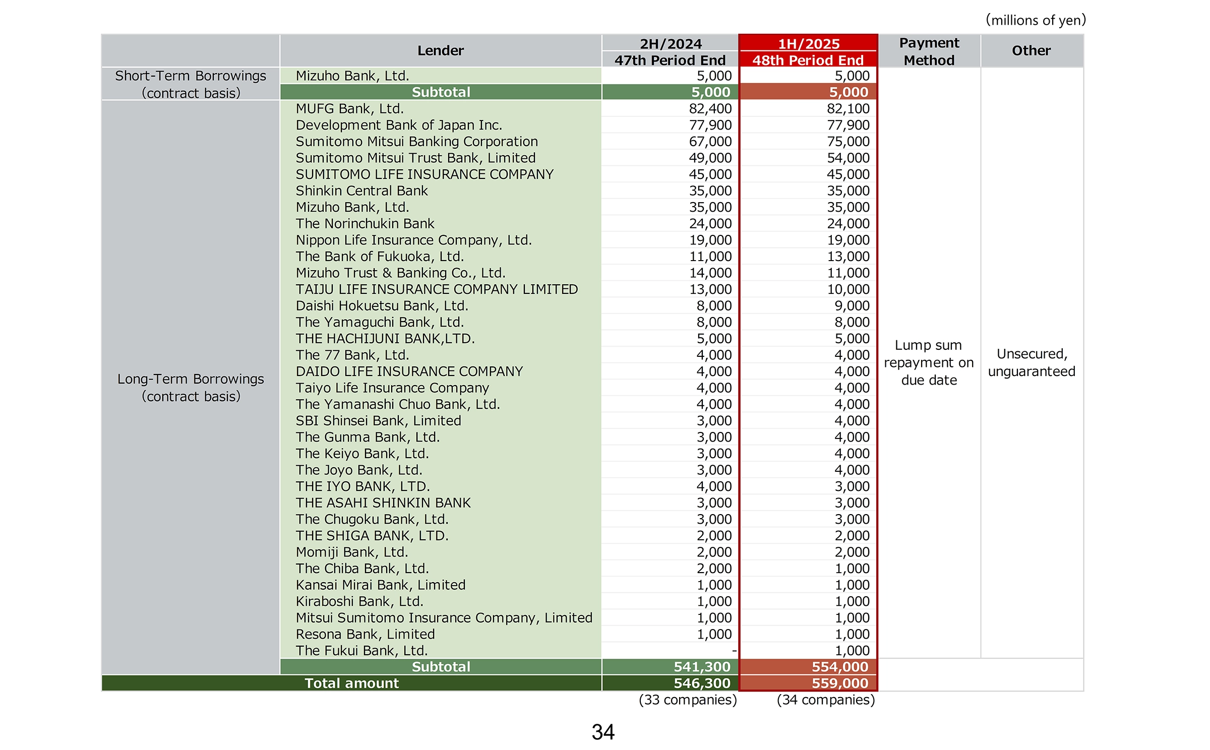Click the 2H/2024 column header
The width and height of the screenshot is (1210, 750).
[x=670, y=44]
